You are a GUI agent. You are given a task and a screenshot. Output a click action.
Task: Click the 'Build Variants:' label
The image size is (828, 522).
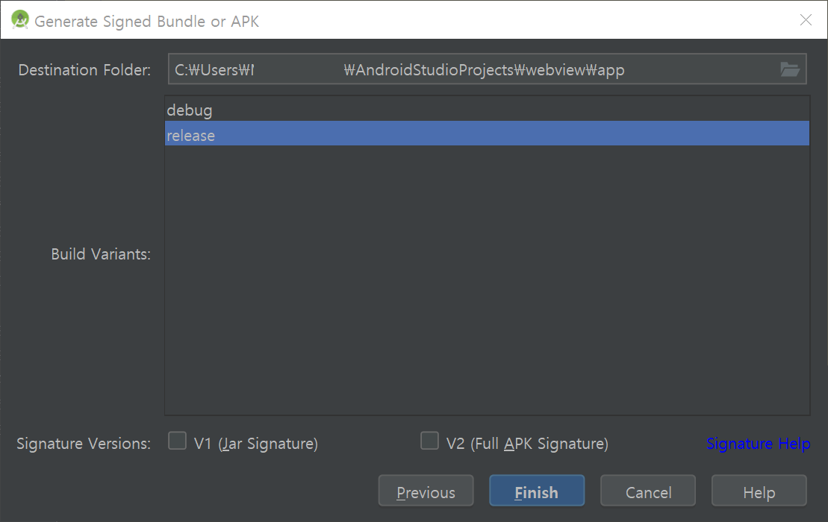pos(101,254)
